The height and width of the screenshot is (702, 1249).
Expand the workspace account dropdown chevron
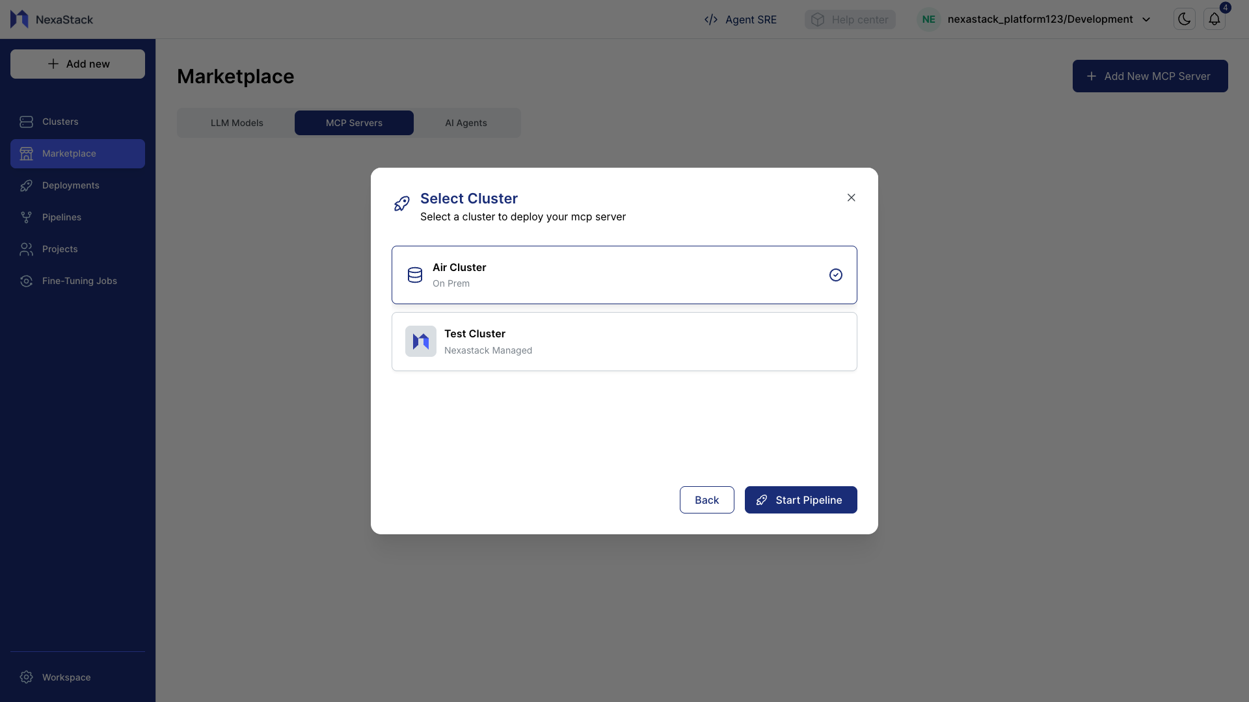(x=1146, y=19)
